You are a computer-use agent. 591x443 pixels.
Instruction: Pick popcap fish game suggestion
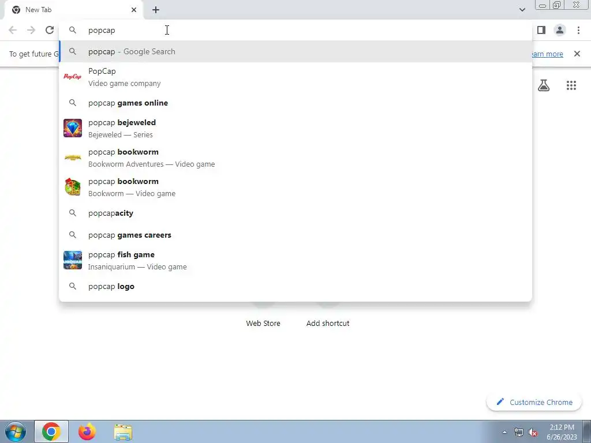tap(295, 260)
